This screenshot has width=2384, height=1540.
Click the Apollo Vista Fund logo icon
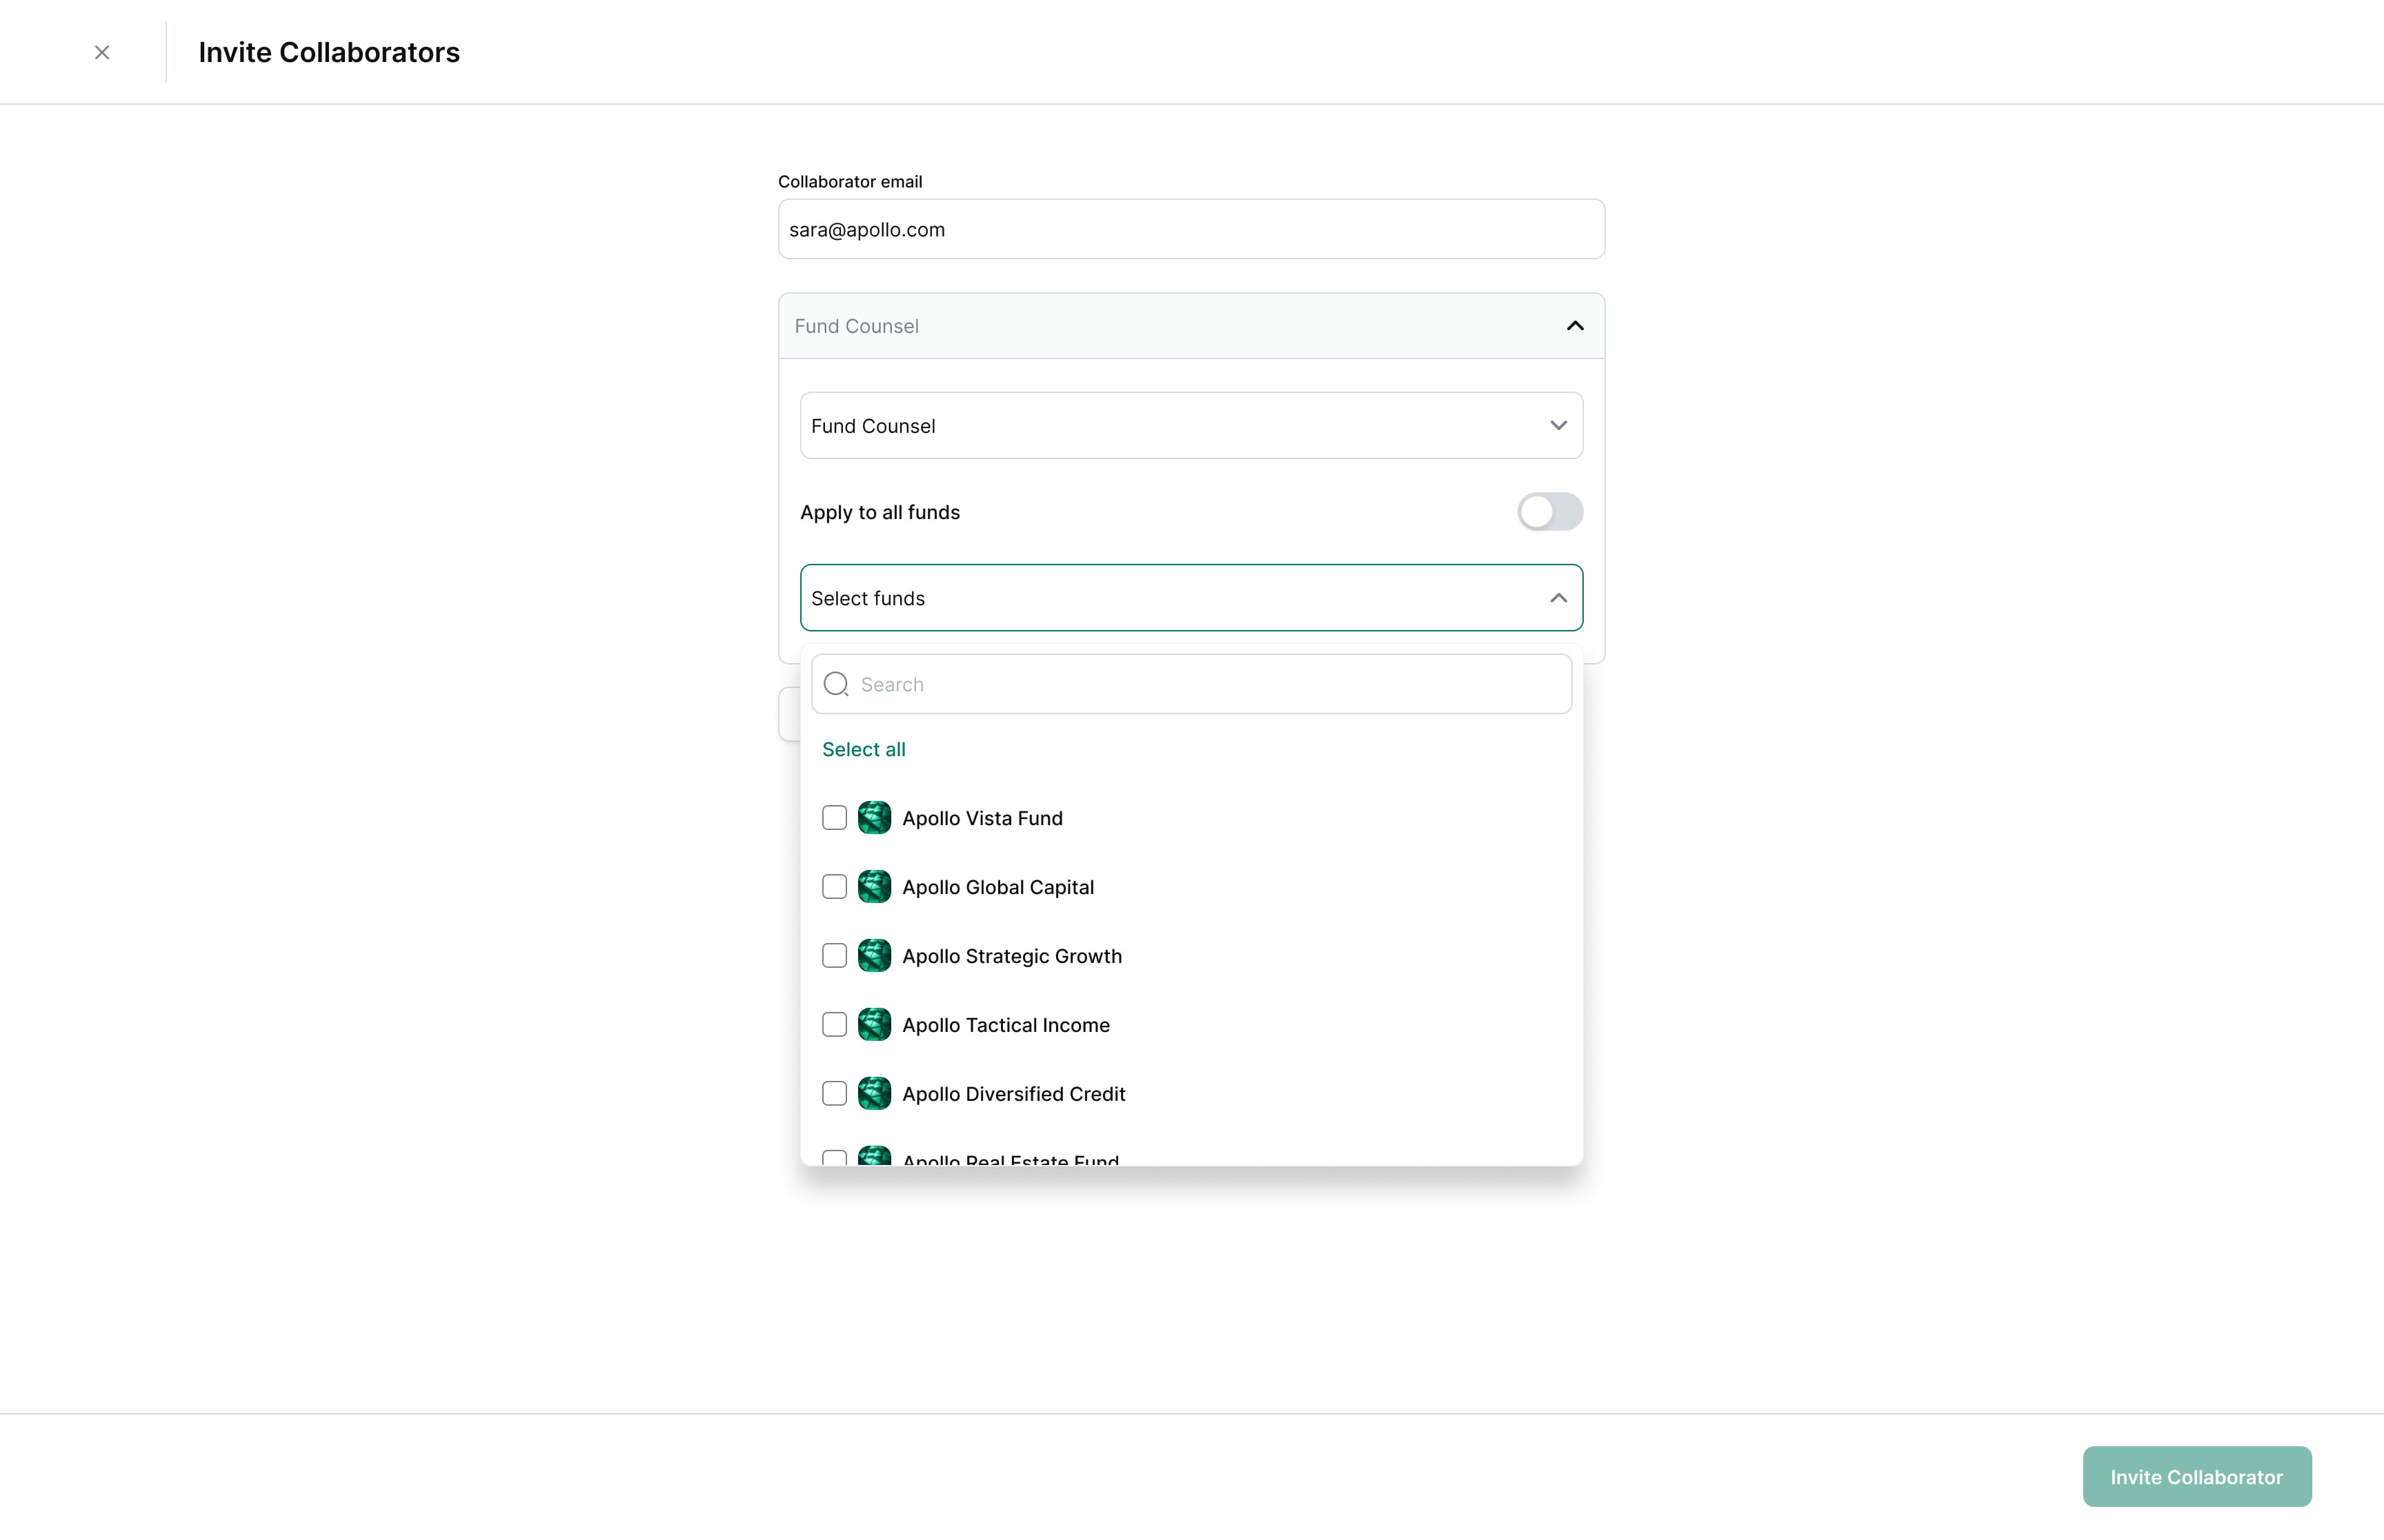click(875, 818)
